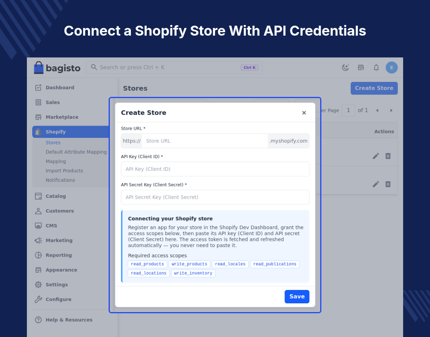
Task: Open the Stores submenu link
Action: pos(53,142)
